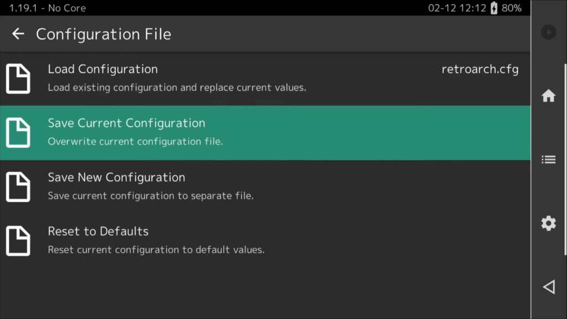
Task: Select the Reset to Defaults title text
Action: pos(98,231)
